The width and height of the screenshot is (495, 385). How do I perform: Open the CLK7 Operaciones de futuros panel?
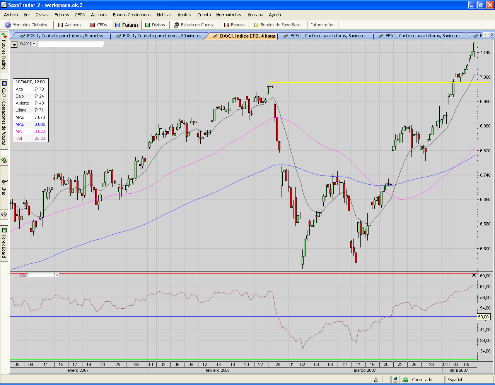pos(4,112)
